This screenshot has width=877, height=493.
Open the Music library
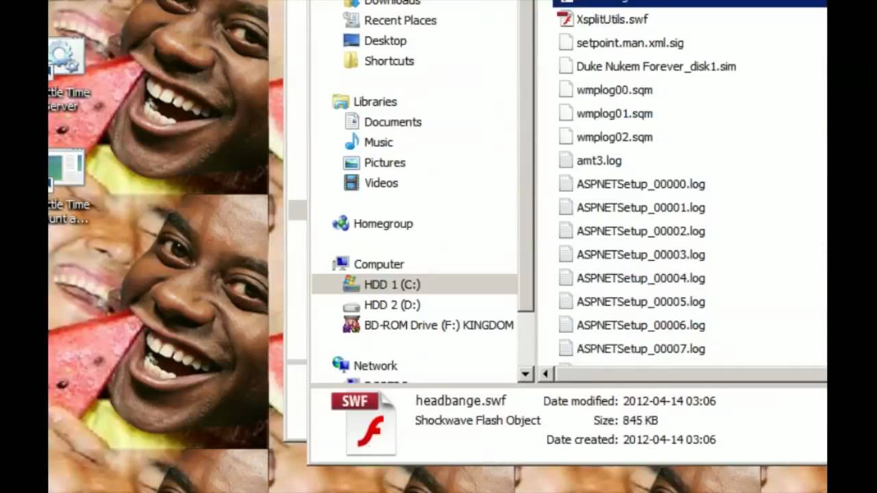[378, 142]
